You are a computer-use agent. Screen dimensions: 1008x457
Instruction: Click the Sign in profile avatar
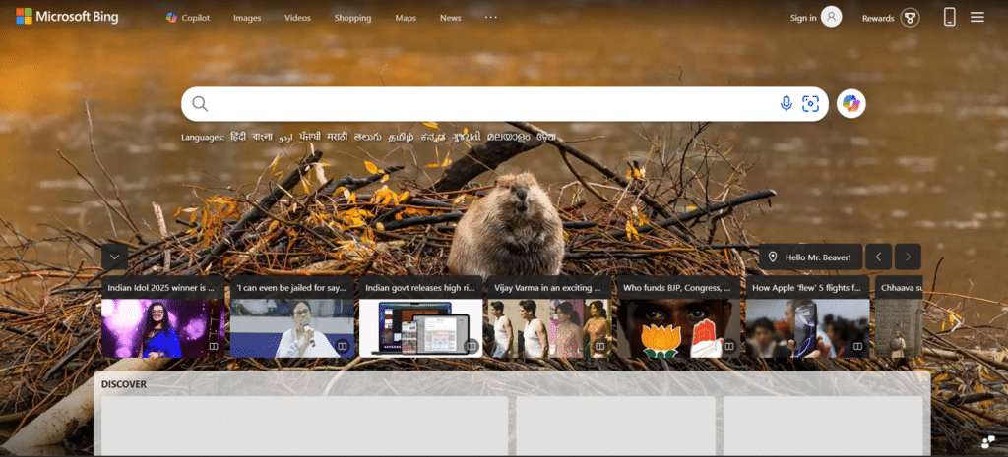pyautogui.click(x=832, y=17)
